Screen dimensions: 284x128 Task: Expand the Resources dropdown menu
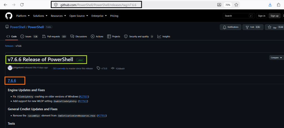coord(58,16)
